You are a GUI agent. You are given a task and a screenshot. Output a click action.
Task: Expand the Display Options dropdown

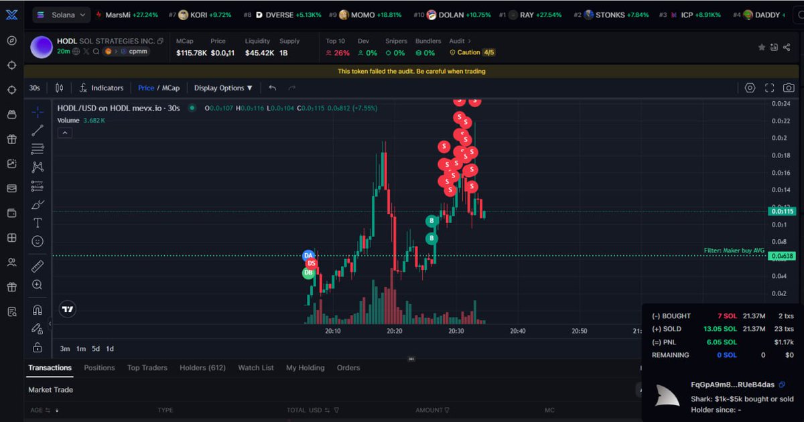224,88
